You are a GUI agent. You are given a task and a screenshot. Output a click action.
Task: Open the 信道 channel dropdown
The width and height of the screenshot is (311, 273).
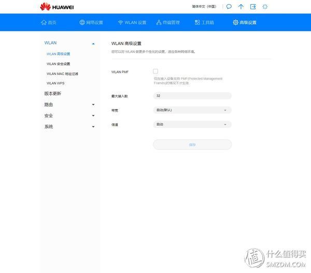point(192,125)
